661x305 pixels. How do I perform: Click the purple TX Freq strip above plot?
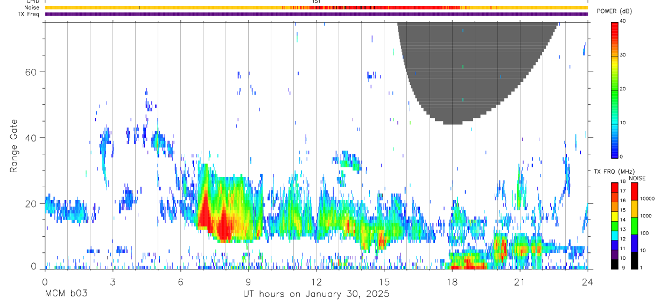[317, 14]
